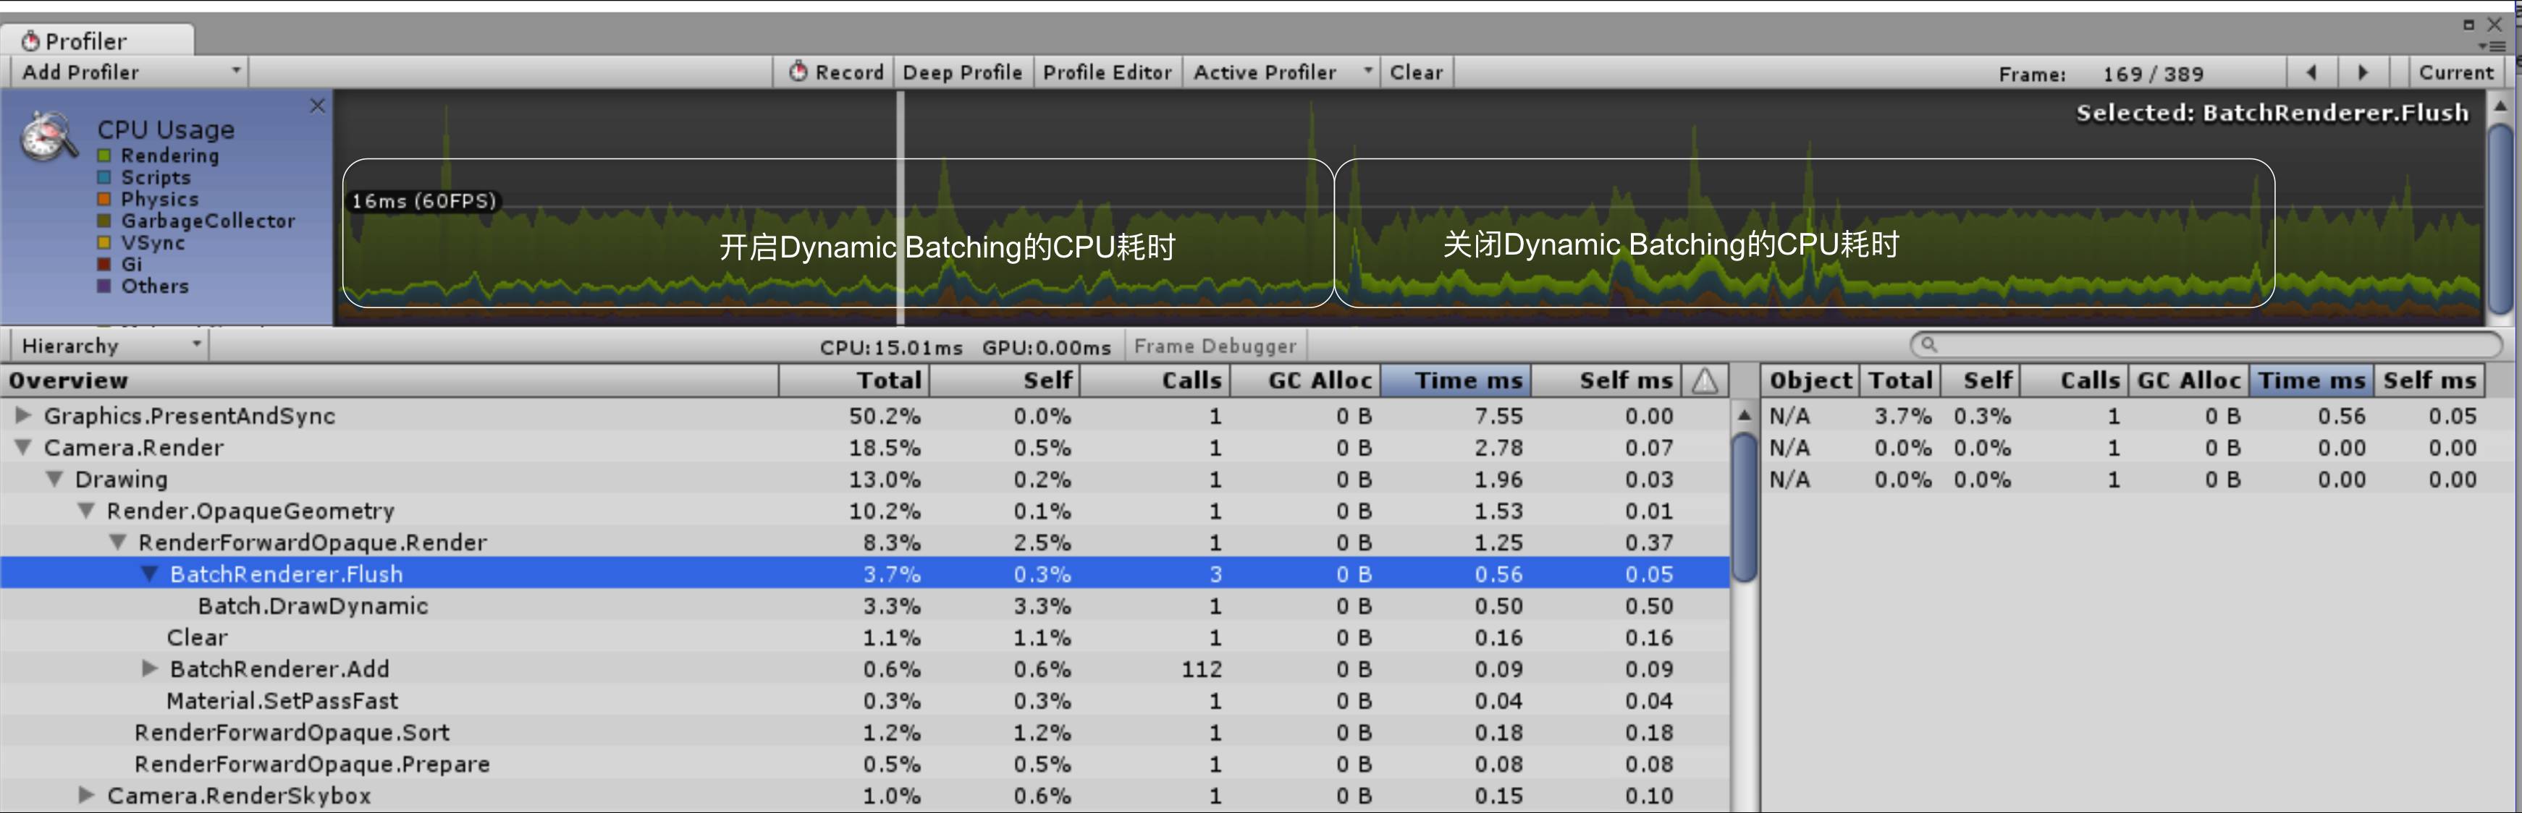Click in the profiler search field
Image resolution: width=2522 pixels, height=813 pixels.
(2213, 344)
